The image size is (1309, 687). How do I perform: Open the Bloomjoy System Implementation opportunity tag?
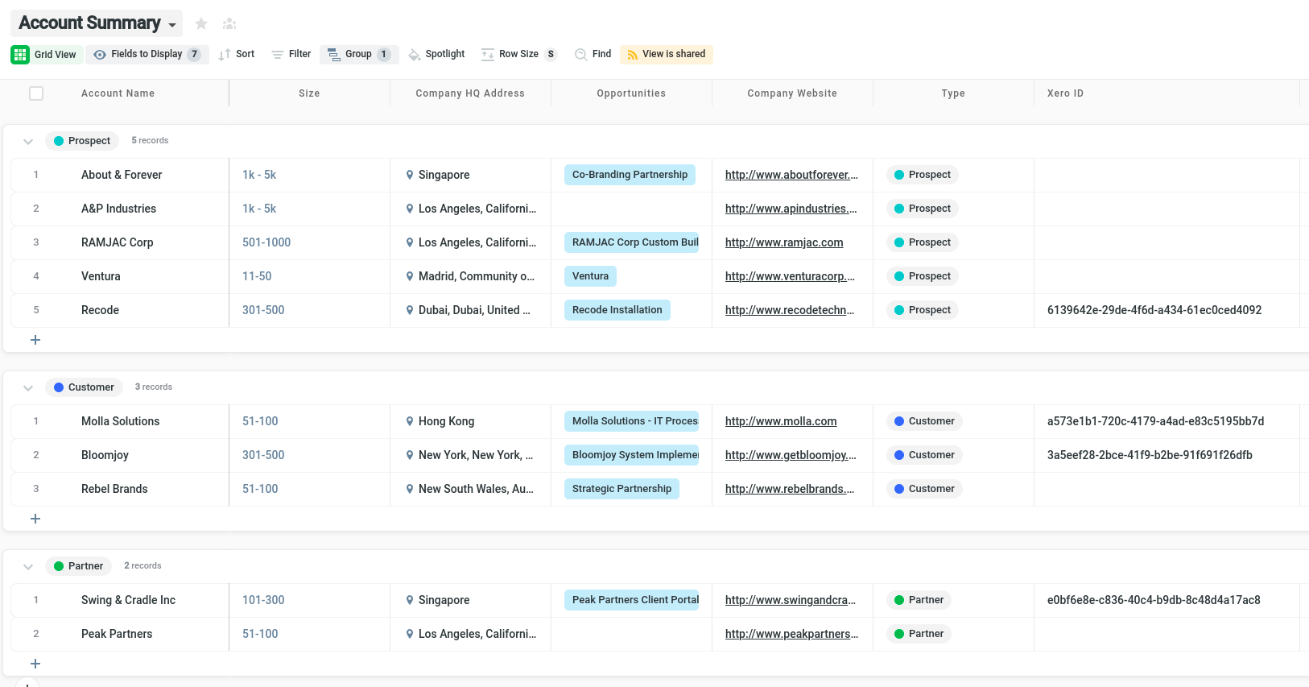[x=632, y=455]
